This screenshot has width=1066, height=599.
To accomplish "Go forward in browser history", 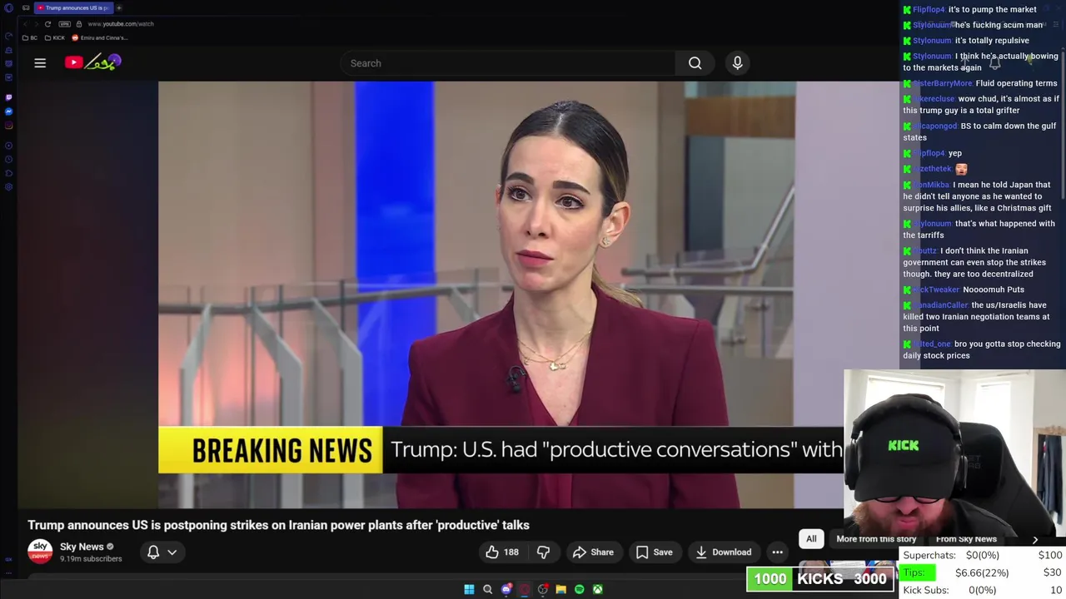I will click(x=36, y=24).
